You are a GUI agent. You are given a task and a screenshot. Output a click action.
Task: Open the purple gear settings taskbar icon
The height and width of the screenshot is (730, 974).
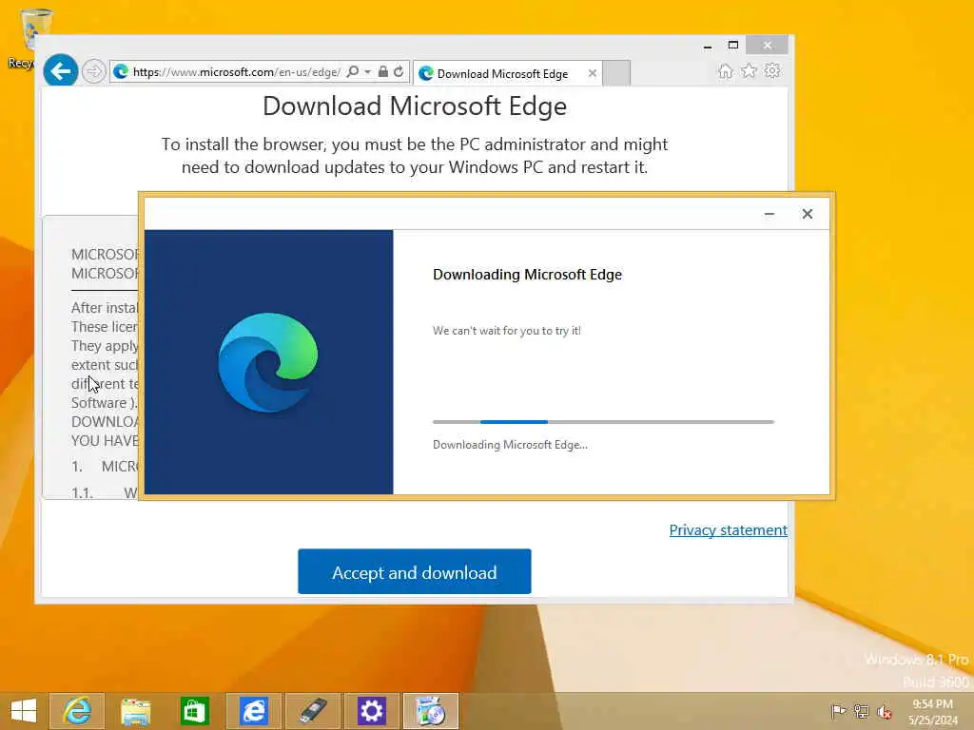(x=372, y=711)
